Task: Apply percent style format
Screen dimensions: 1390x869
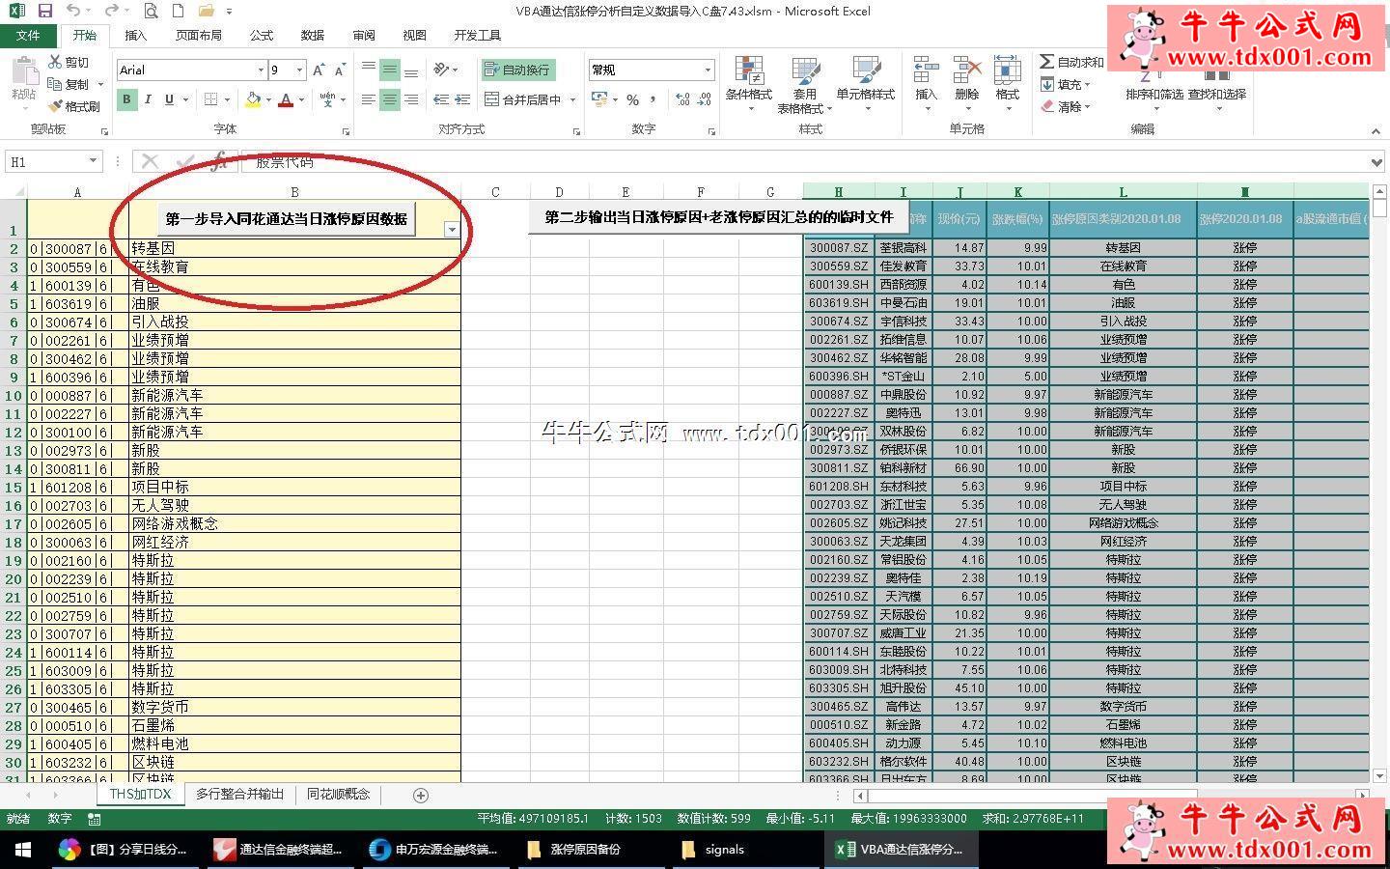Action: [632, 99]
